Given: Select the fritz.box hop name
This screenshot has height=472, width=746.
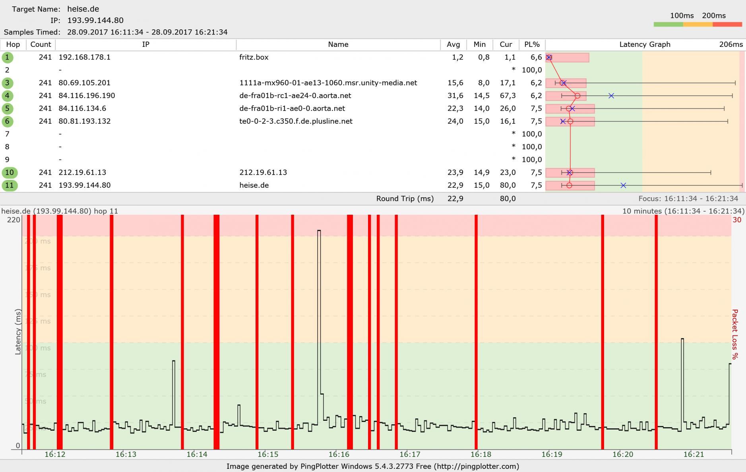Looking at the screenshot, I should click(x=254, y=57).
